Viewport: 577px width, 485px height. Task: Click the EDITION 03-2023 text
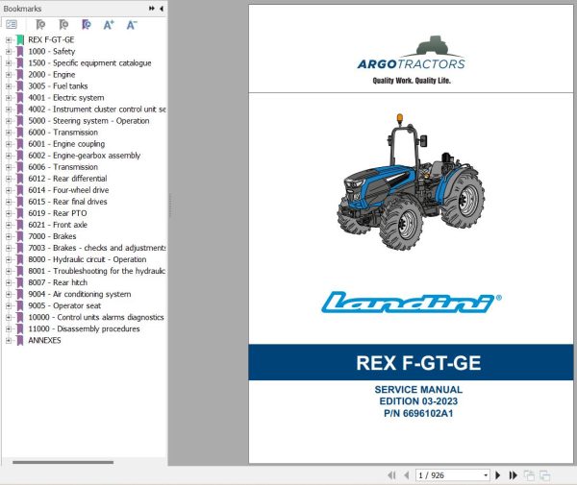[418, 401]
